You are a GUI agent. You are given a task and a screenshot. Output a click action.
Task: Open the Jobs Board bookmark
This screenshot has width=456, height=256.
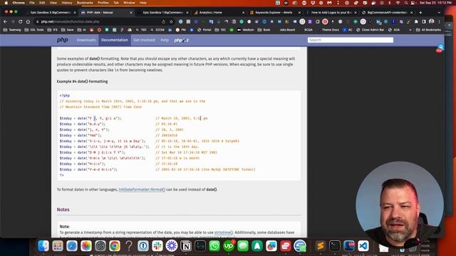[x=287, y=30]
